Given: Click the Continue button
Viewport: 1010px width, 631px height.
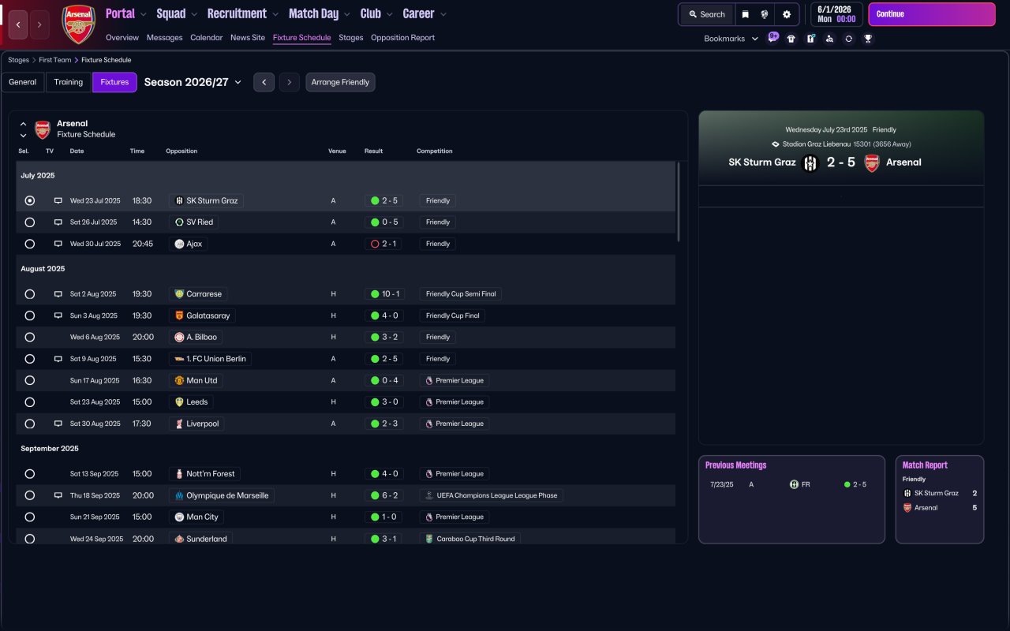Looking at the screenshot, I should pos(932,14).
